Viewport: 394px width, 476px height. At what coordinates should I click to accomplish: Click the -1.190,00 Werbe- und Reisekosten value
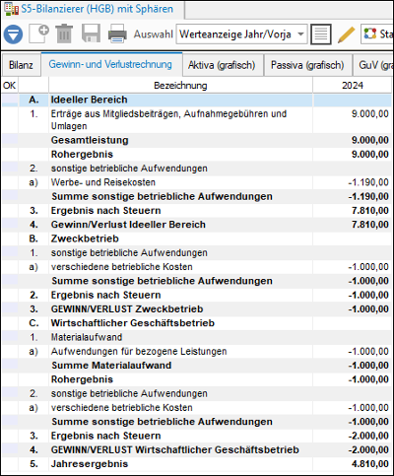[368, 182]
